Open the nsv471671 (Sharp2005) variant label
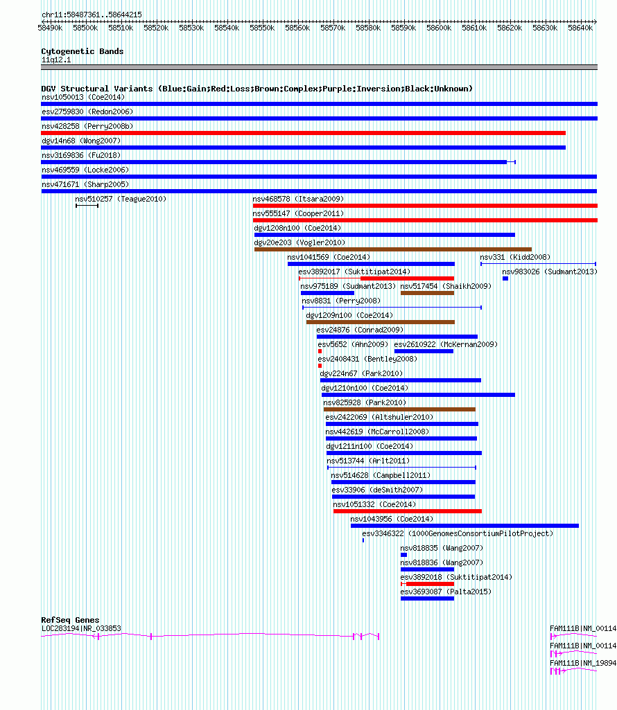Screen dimensions: 617x710 coord(85,184)
